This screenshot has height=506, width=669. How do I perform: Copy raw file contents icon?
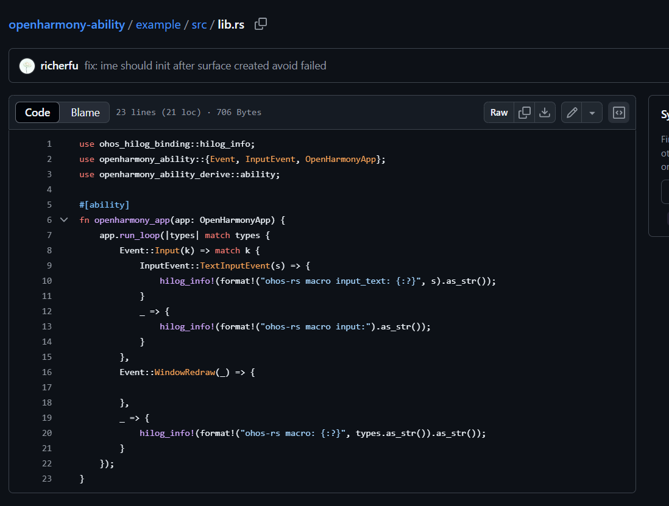pyautogui.click(x=525, y=113)
